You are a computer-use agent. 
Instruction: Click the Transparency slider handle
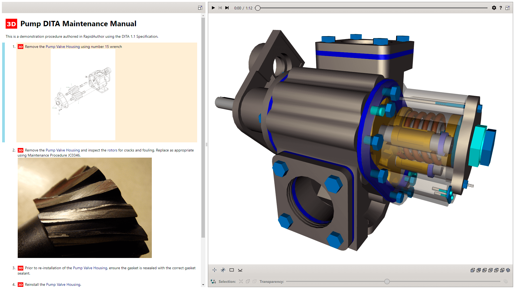pos(387,282)
